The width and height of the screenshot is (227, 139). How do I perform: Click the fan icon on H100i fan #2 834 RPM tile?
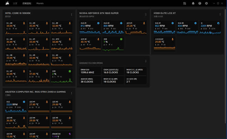(x=195, y=23)
